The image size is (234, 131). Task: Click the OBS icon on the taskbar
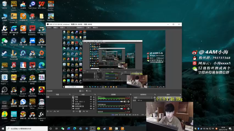(x=92, y=128)
